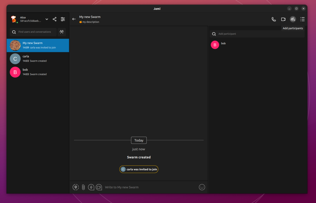Maximize the Jami window
The height and width of the screenshot is (203, 316).
[x=296, y=9]
